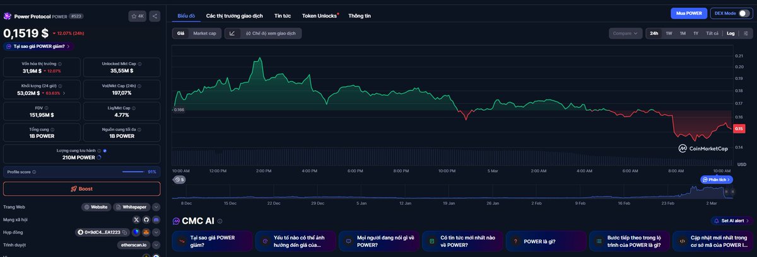Open the Discord social link
This screenshot has width=757, height=257.
click(156, 219)
